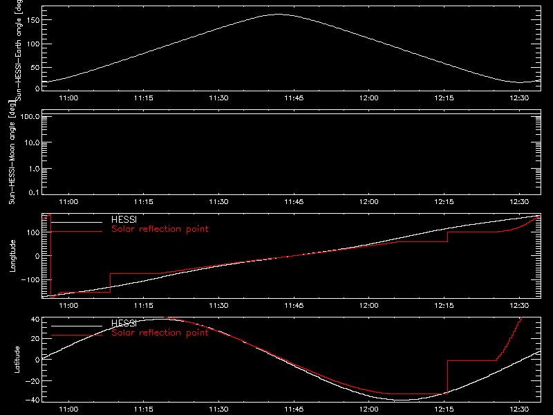The width and height of the screenshot is (553, 415).
Task: Click 11:00 label under Latitude plot
Action: coord(68,409)
